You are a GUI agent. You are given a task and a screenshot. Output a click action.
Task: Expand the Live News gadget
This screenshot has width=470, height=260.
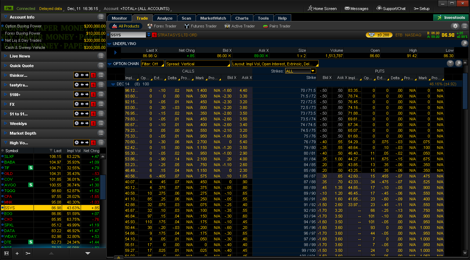click(x=5, y=56)
